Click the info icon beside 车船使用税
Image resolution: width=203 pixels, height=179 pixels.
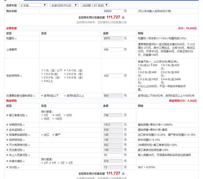point(21,76)
